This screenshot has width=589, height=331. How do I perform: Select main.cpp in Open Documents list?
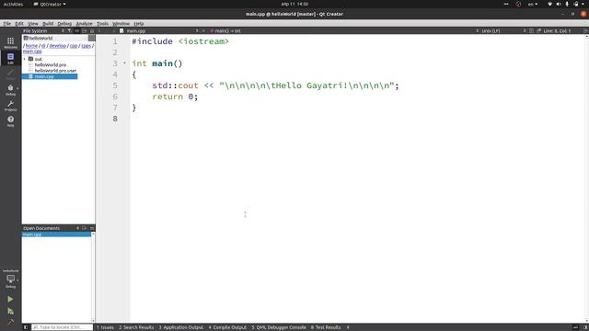click(56, 234)
